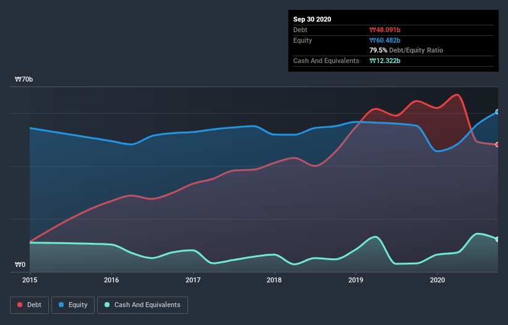Viewport: 508px width, 325px height.
Task: Click the 79.5% Debt/Equity Ratio text
Action: tap(407, 50)
